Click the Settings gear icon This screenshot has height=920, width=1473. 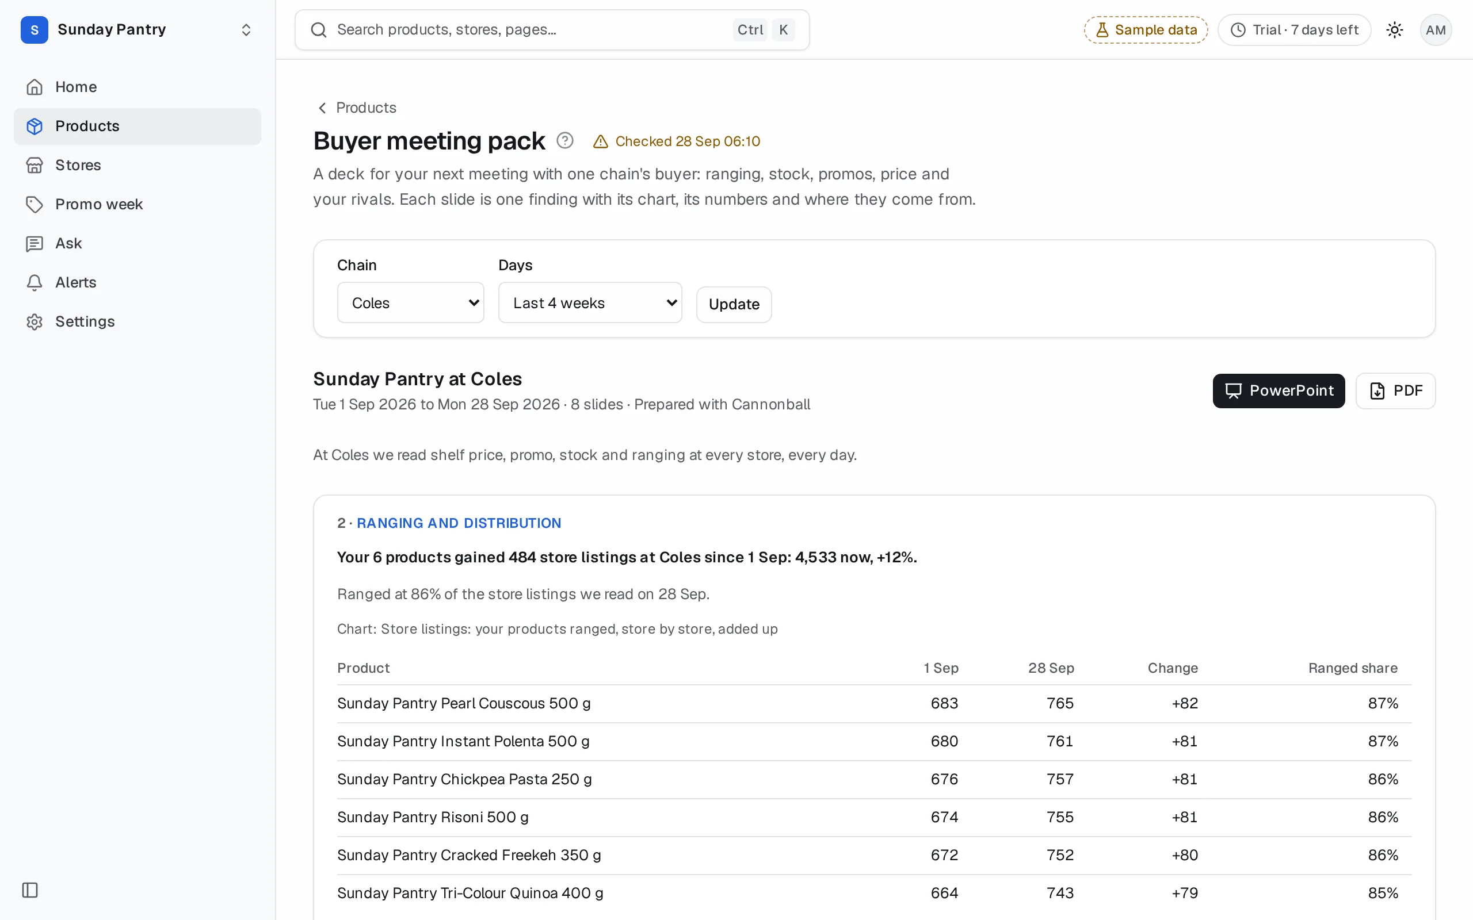click(35, 321)
